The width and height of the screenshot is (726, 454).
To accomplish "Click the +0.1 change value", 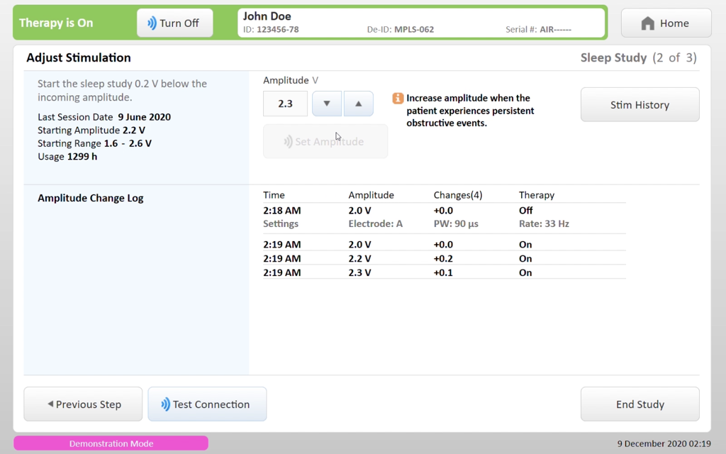I will pyautogui.click(x=443, y=272).
